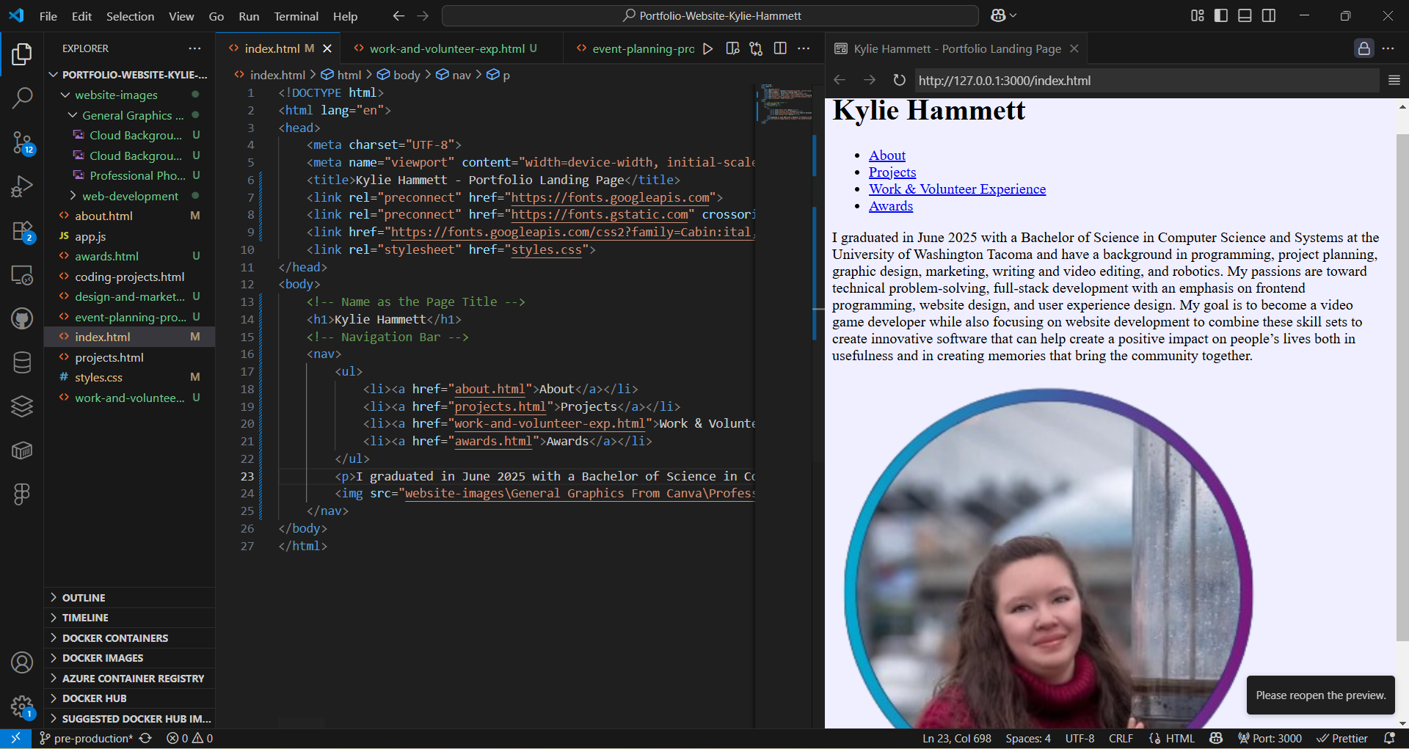Split the editor to the right
Image resolution: width=1409 pixels, height=749 pixels.
click(780, 48)
